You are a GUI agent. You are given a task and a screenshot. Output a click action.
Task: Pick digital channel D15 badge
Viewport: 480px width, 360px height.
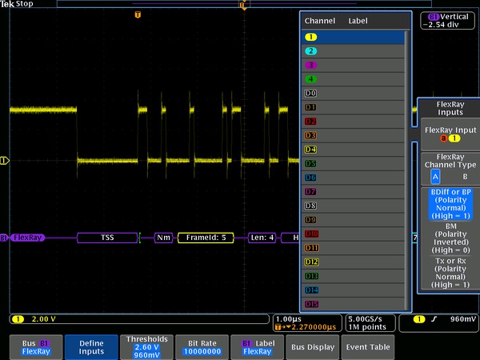[311, 304]
